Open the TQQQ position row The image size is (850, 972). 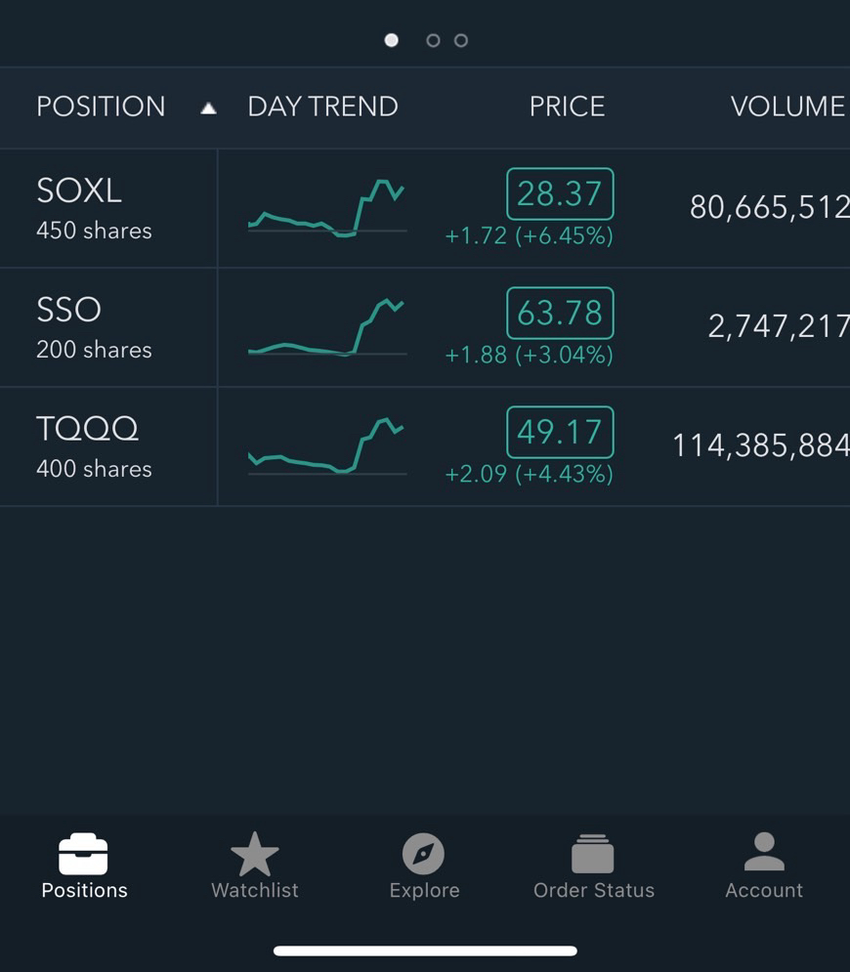coord(95,446)
